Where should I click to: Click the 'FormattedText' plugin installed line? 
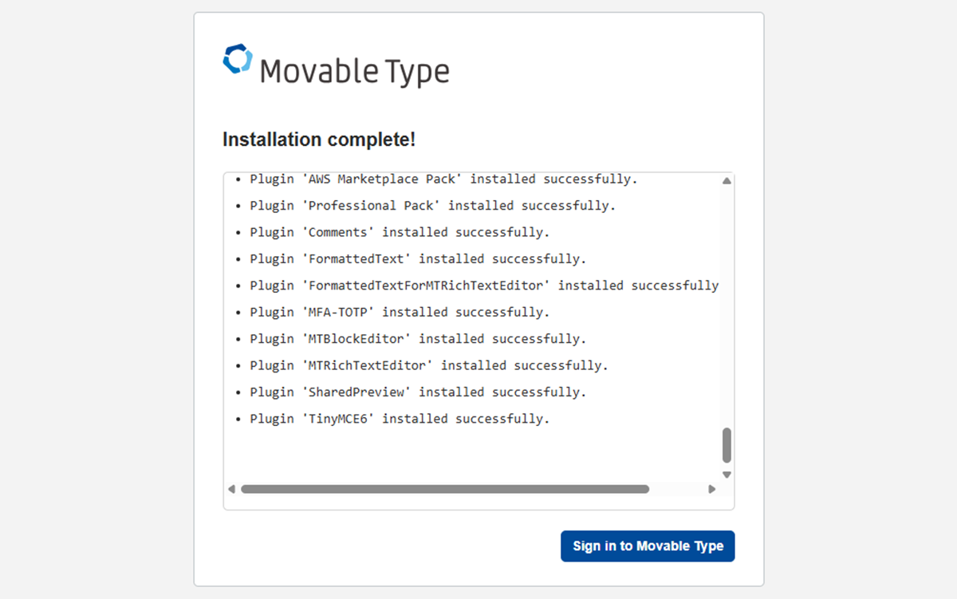pos(418,258)
